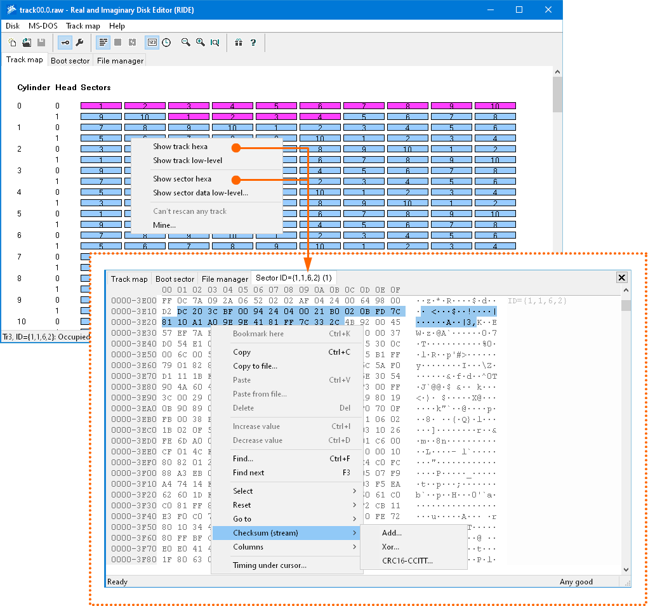Click the zoom out magnifier icon
This screenshot has height=606, width=648.
(186, 43)
